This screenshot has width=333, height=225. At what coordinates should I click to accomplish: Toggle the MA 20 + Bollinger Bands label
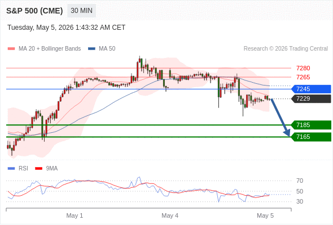click(x=50, y=49)
